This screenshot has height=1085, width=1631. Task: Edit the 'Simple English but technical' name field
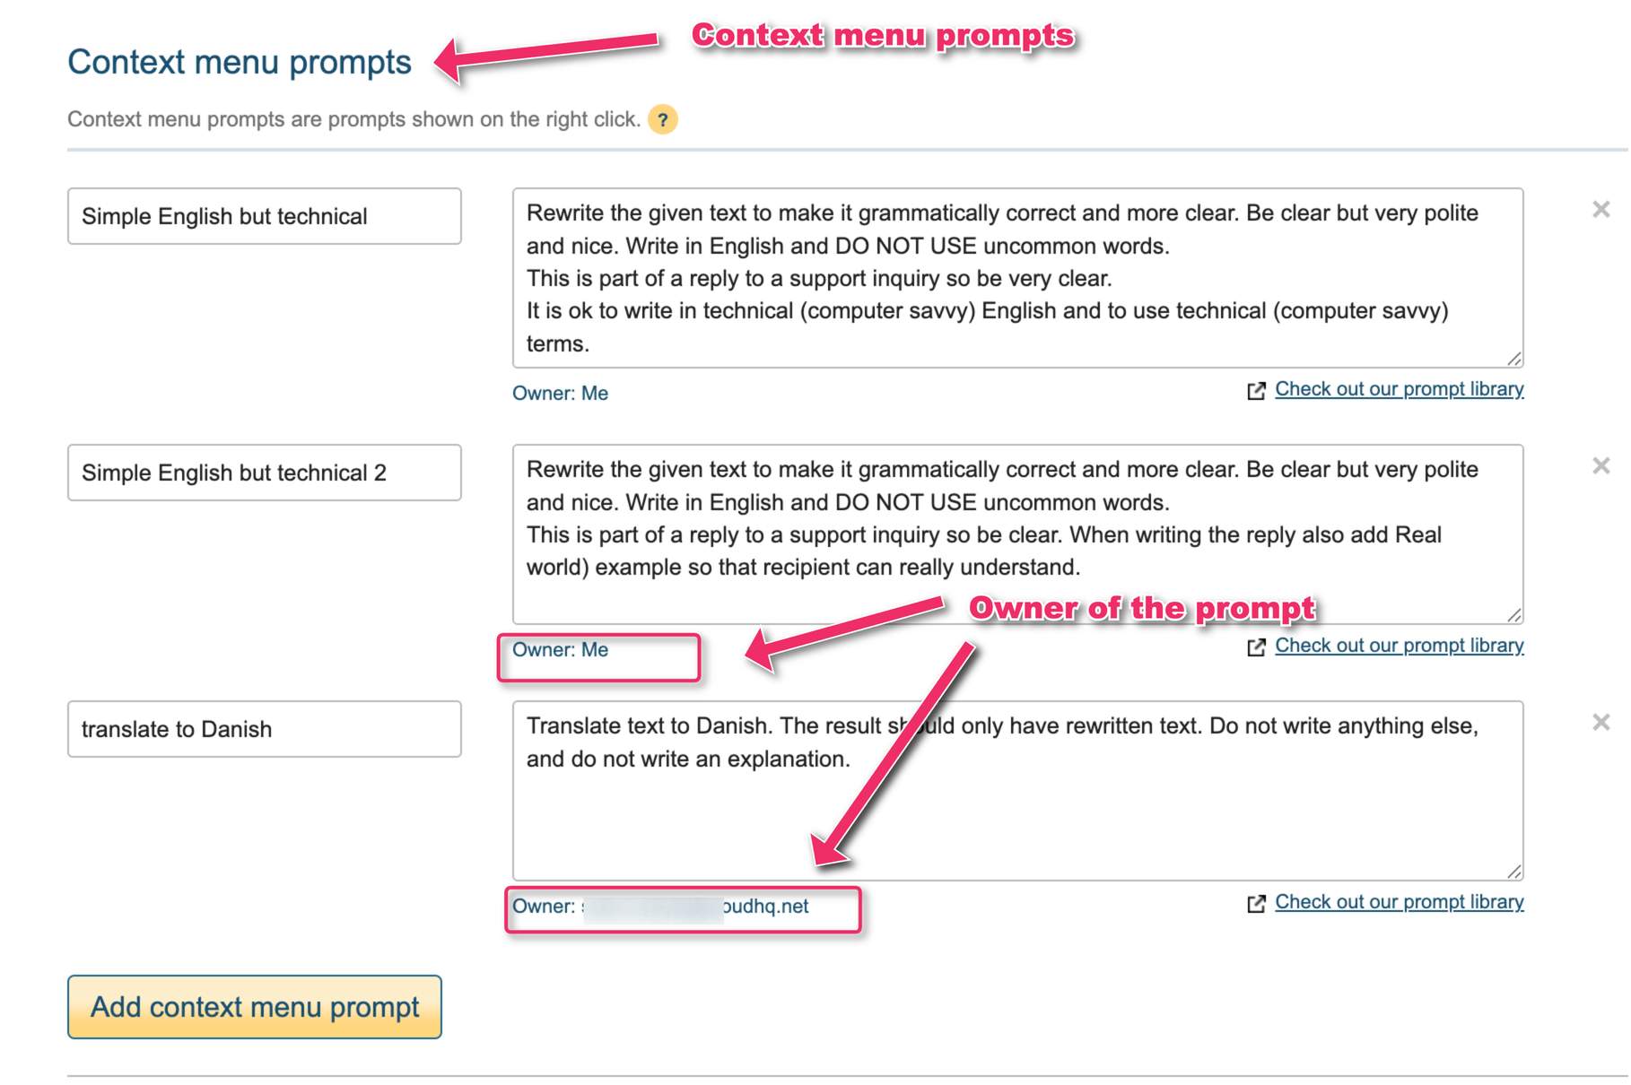[x=265, y=216]
